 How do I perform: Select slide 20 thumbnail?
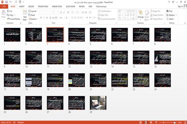click(x=77, y=80)
